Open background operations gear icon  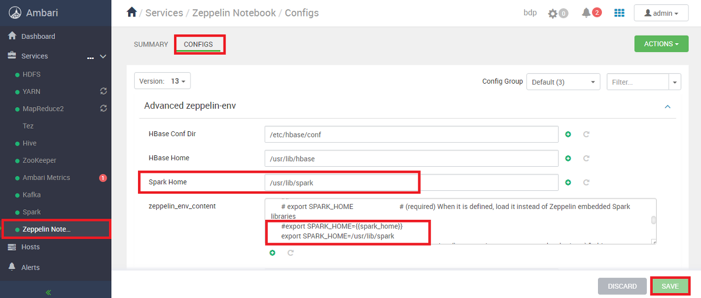coord(553,13)
